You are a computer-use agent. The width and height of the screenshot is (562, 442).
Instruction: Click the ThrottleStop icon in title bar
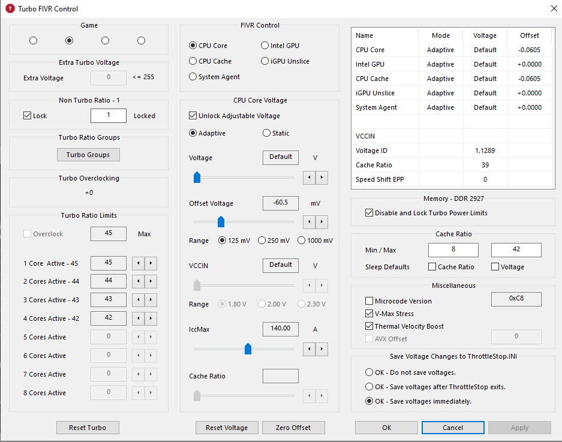pos(10,9)
